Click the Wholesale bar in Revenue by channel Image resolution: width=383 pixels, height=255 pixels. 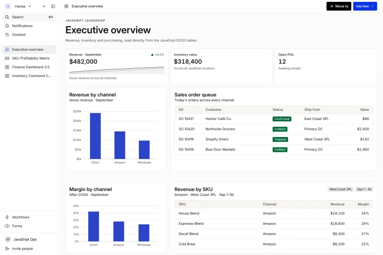[144, 150]
